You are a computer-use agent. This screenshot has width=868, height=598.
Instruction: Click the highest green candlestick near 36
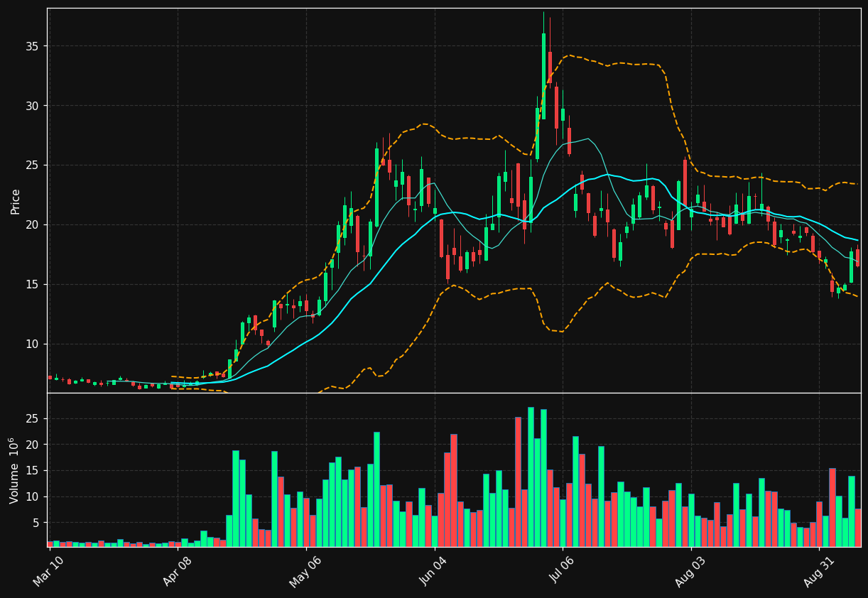click(543, 76)
